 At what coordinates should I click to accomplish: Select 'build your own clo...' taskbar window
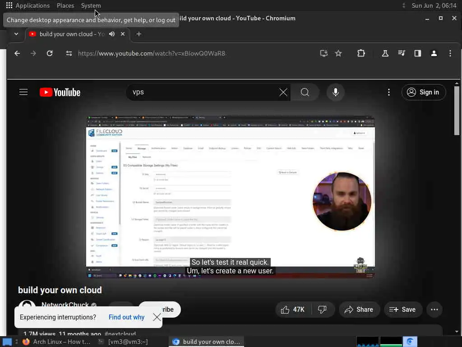[206, 342]
